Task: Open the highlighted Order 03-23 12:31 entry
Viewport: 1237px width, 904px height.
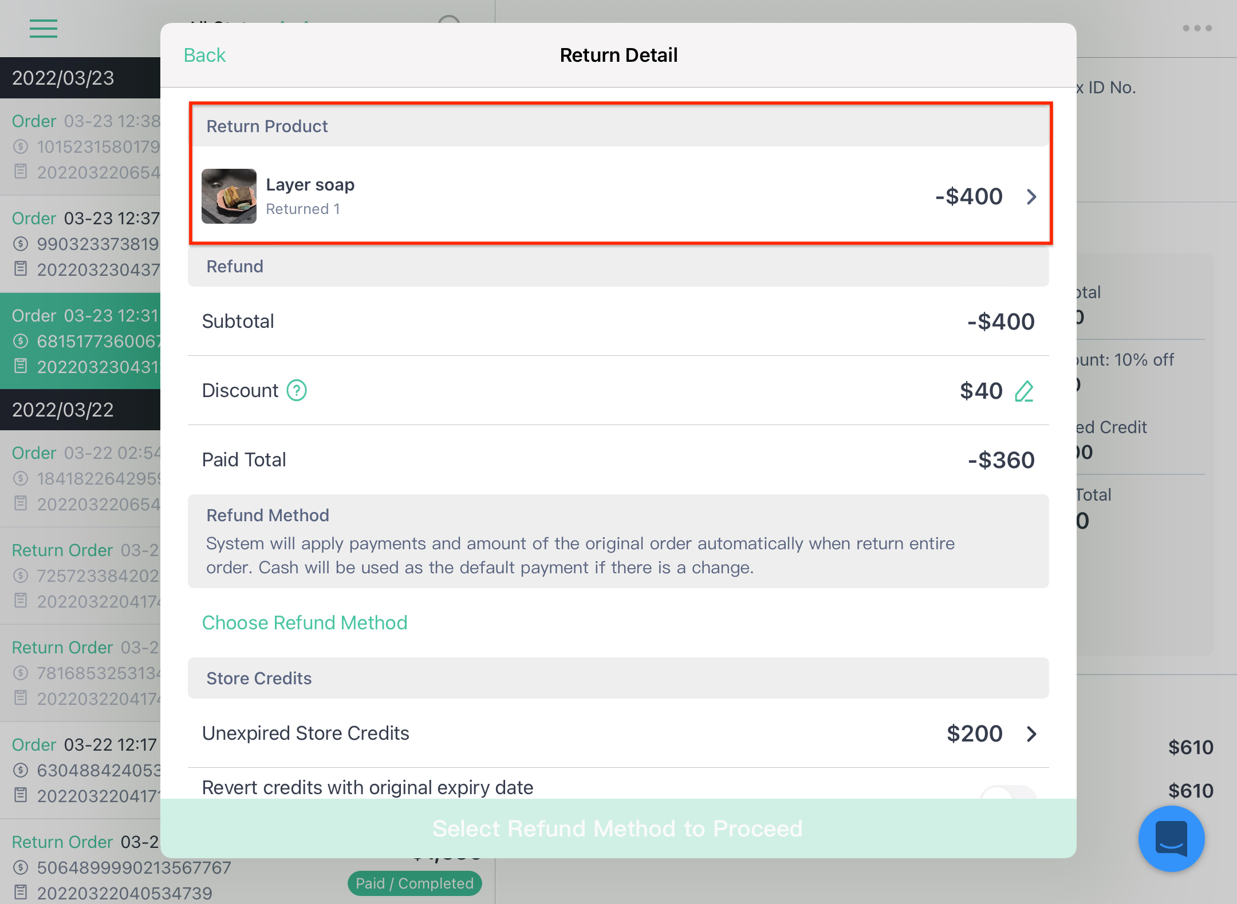Action: coord(80,341)
